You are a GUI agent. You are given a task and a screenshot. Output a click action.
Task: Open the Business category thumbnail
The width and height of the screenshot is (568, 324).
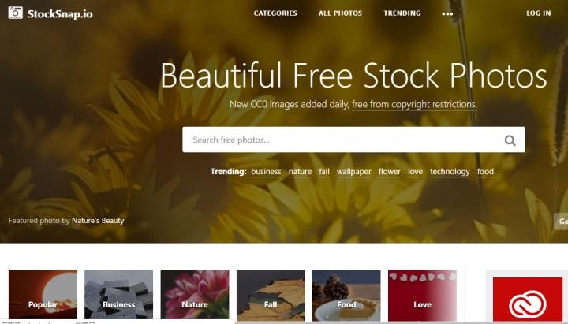coord(119,295)
